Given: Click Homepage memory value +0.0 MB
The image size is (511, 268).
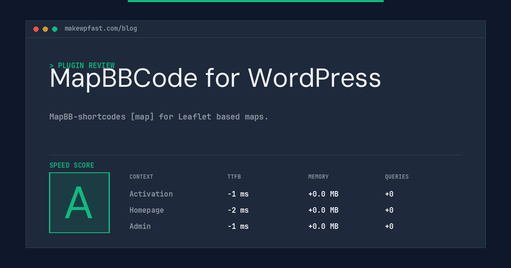Looking at the screenshot, I should 323,210.
